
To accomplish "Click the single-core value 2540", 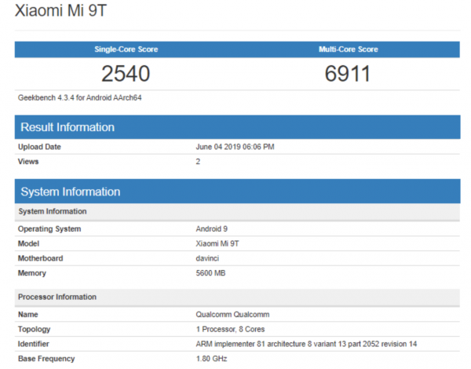I will coord(126,74).
